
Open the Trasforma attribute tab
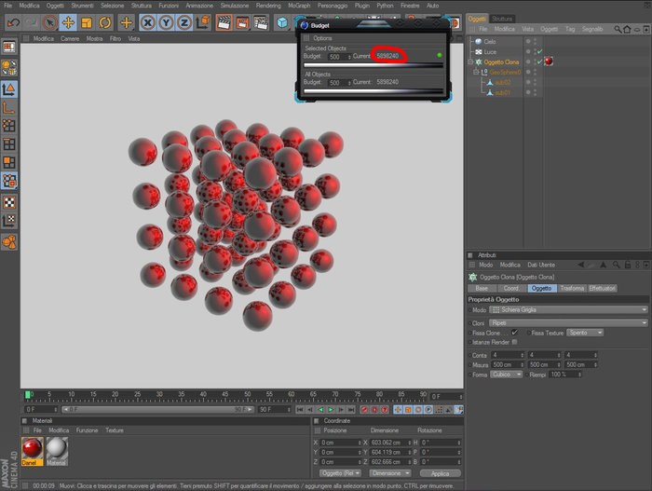pos(572,289)
